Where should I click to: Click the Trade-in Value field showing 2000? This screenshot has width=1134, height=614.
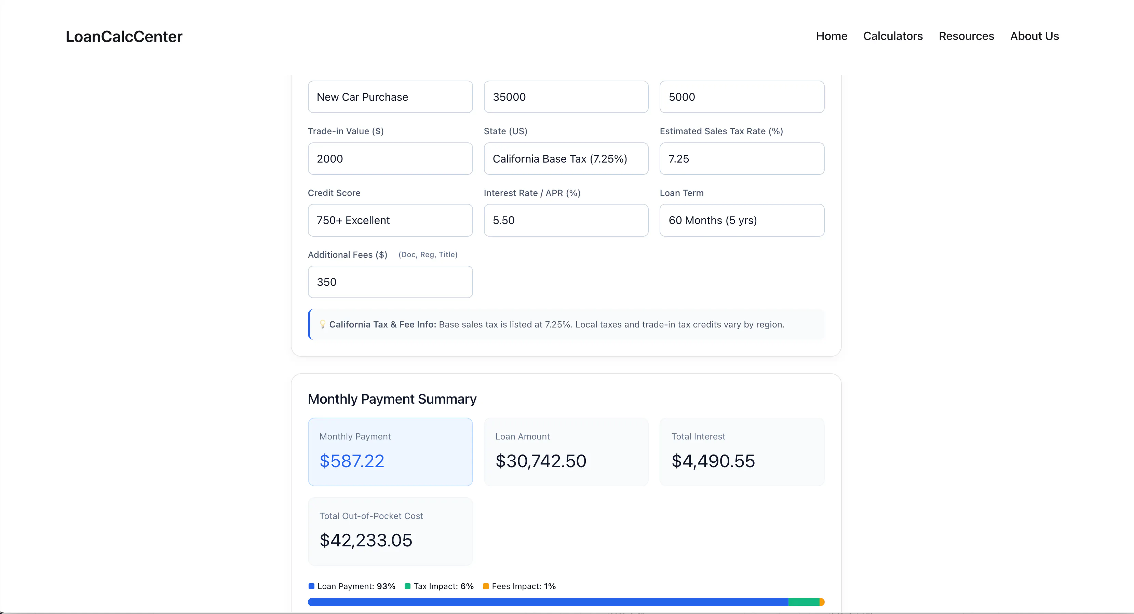390,158
